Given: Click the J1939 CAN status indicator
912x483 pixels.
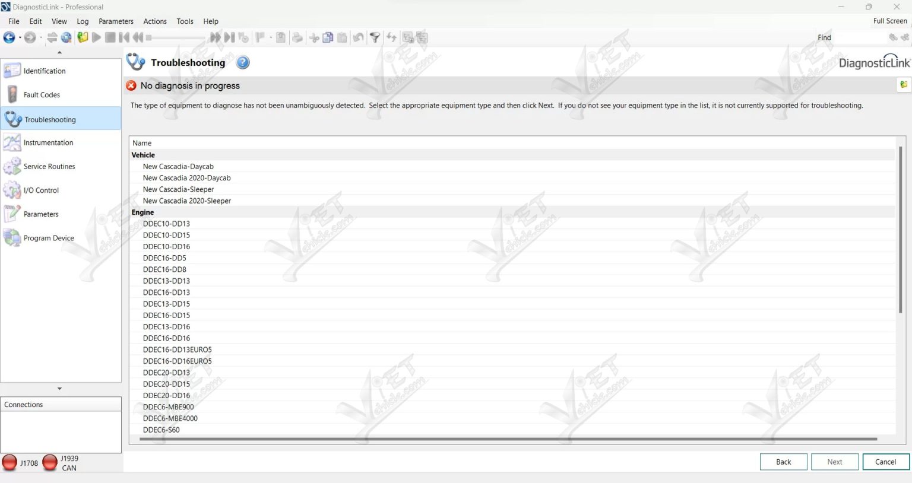Looking at the screenshot, I should click(x=50, y=462).
